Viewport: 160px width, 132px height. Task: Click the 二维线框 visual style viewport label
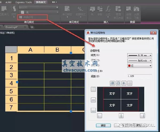pyautogui.click(x=9, y=33)
